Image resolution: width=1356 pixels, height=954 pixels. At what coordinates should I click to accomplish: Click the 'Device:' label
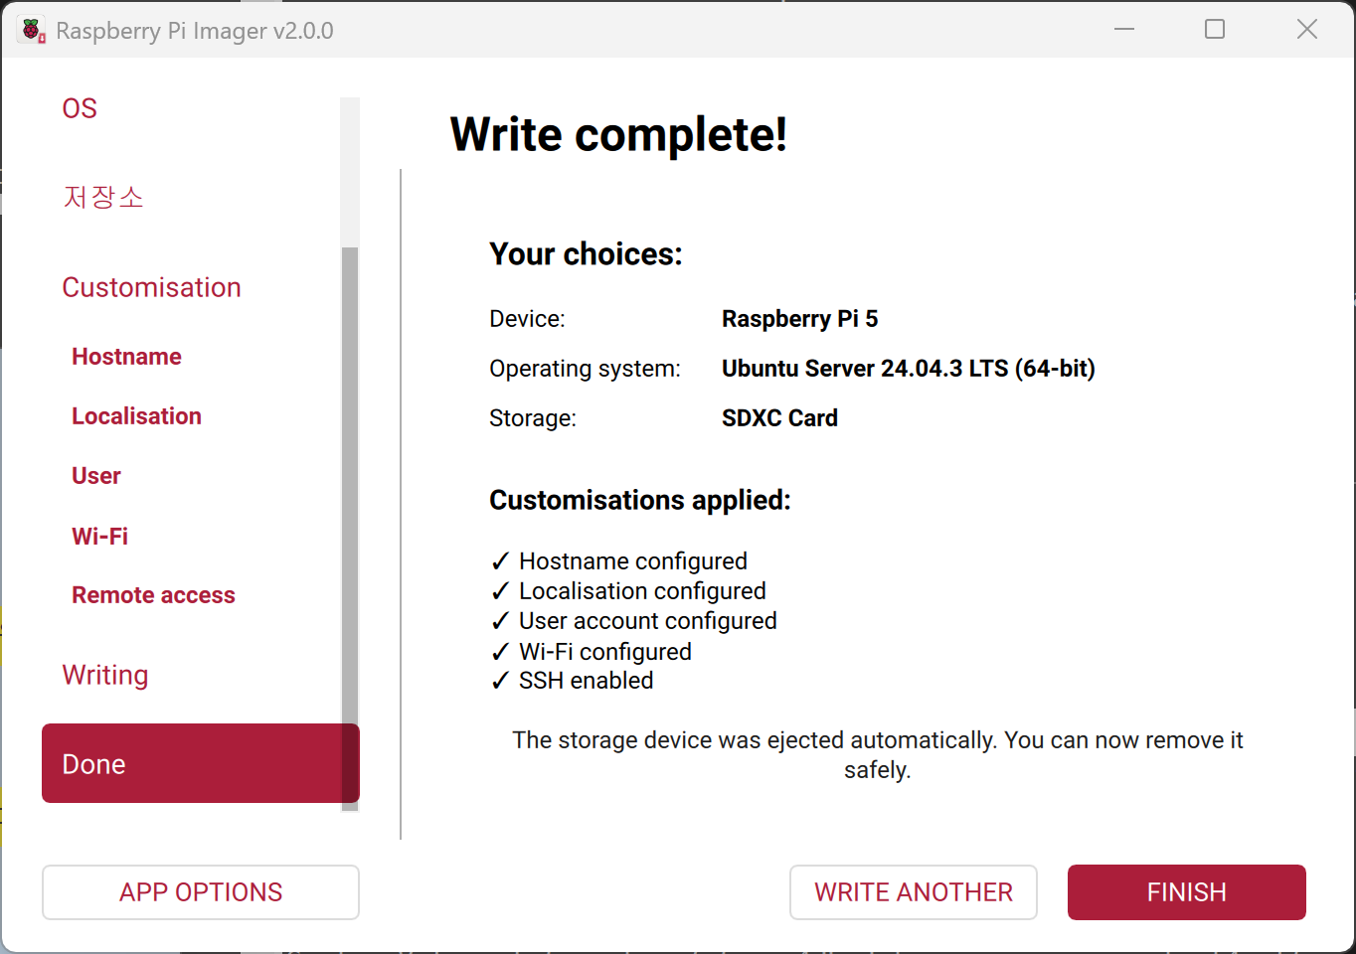click(x=527, y=319)
